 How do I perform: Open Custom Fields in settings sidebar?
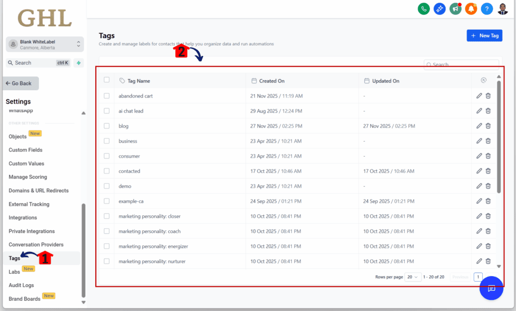click(x=26, y=150)
